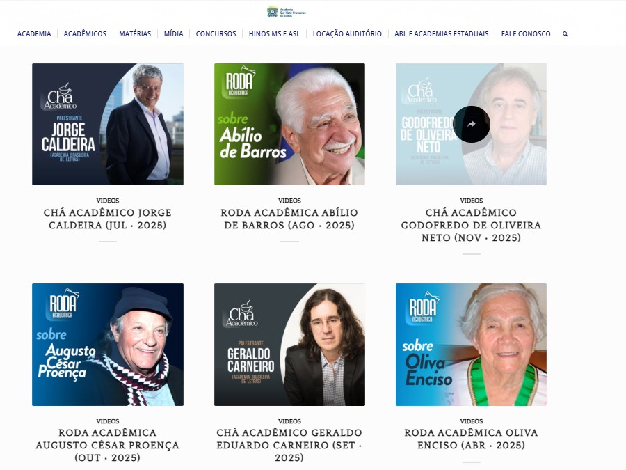Open the ACADEMIA menu
Screen dimensions: 626x470
(x=34, y=34)
